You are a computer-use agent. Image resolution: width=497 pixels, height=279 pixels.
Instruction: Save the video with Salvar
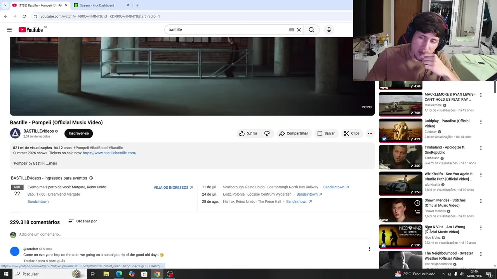click(326, 133)
